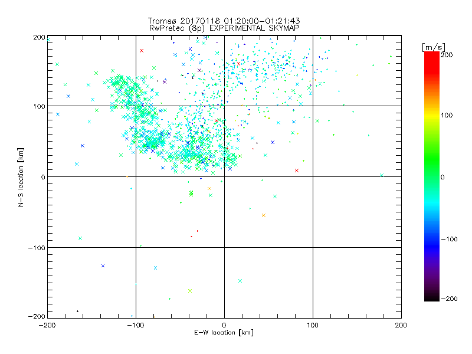Click the red cross marker east of origin near y 10
The height and width of the screenshot is (354, 472).
tap(297, 171)
